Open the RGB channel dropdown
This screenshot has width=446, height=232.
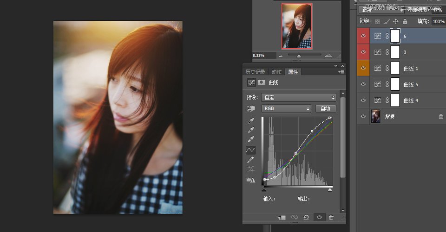coord(286,109)
